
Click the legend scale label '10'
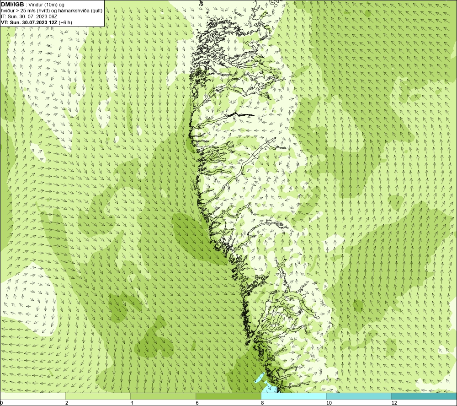[x=329, y=403]
